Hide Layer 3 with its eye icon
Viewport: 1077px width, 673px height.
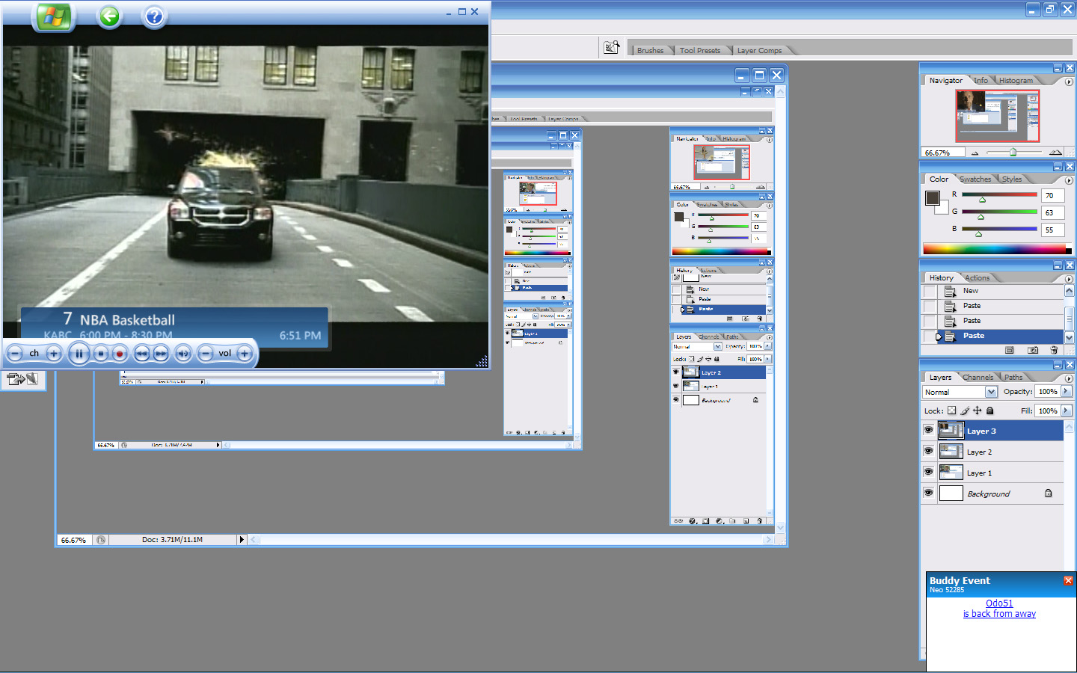928,431
